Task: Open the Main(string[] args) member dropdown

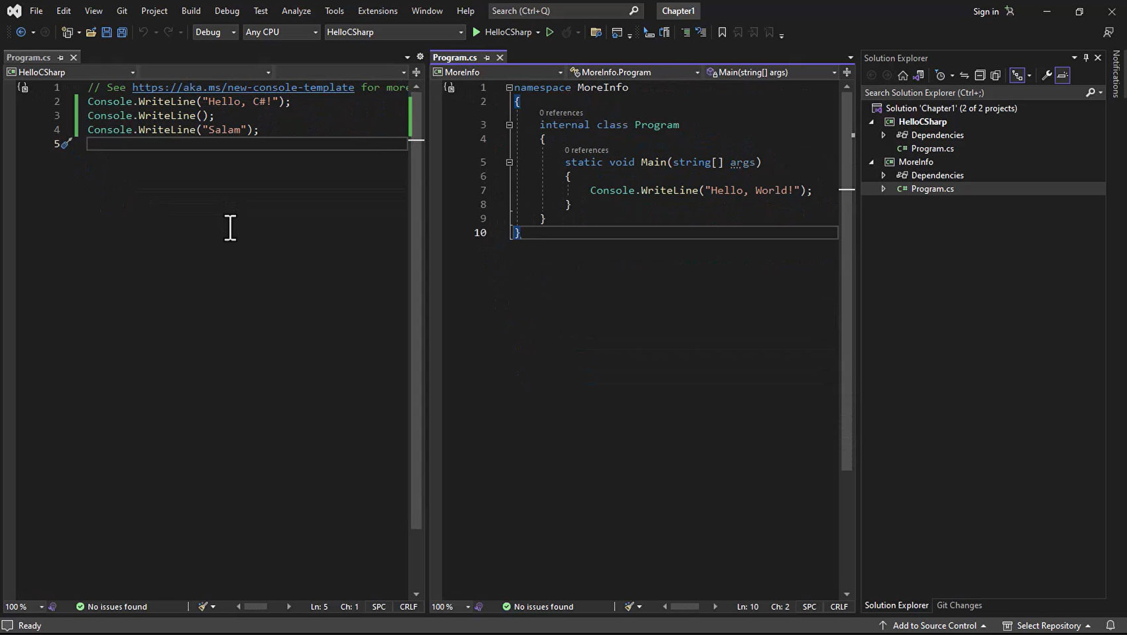Action: coord(772,72)
